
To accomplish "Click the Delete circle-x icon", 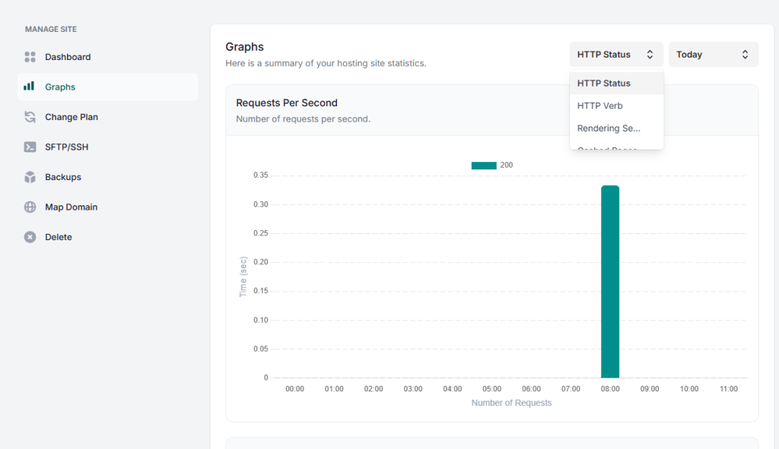I will tap(30, 237).
